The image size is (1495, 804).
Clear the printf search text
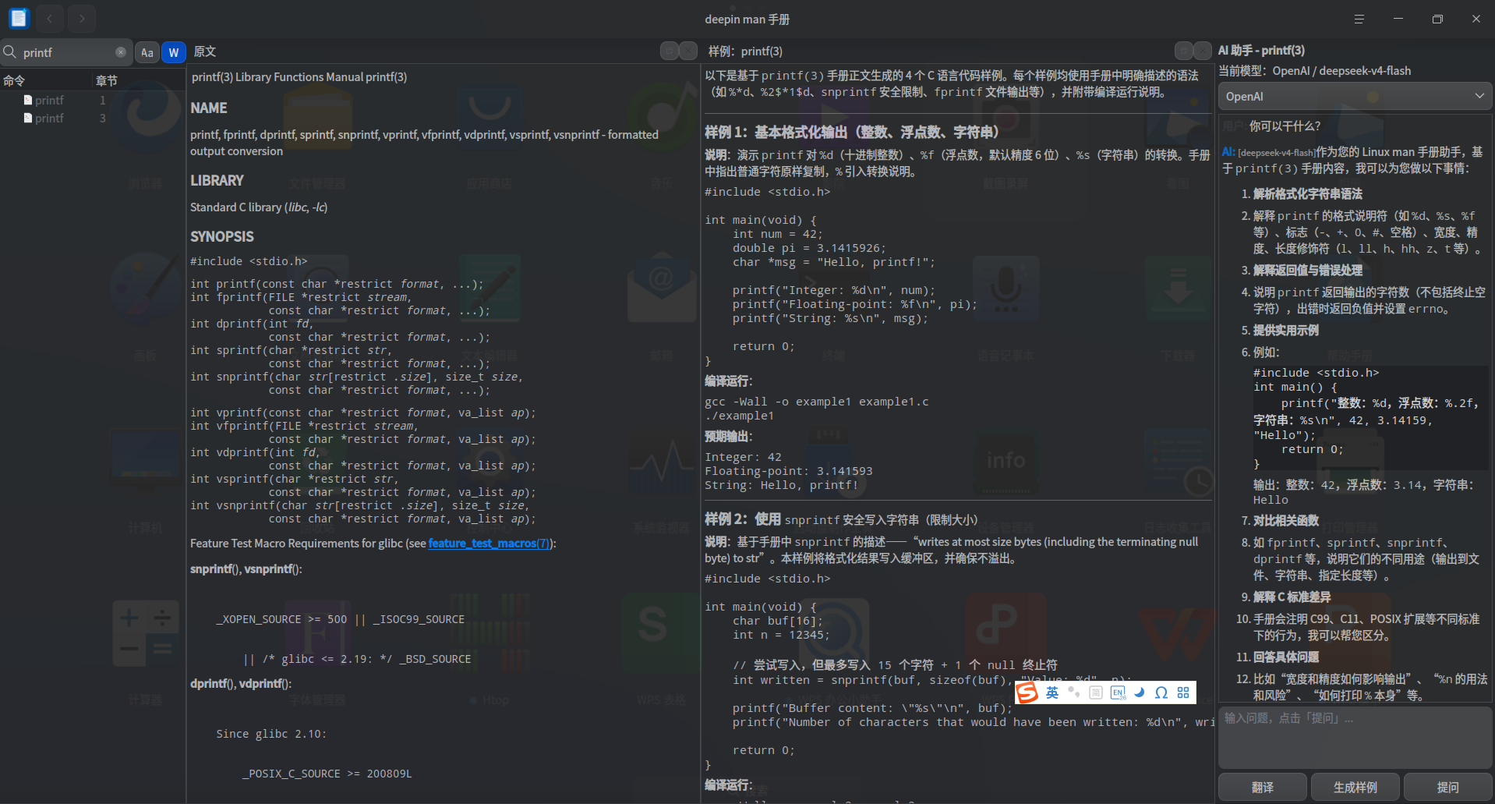[121, 52]
